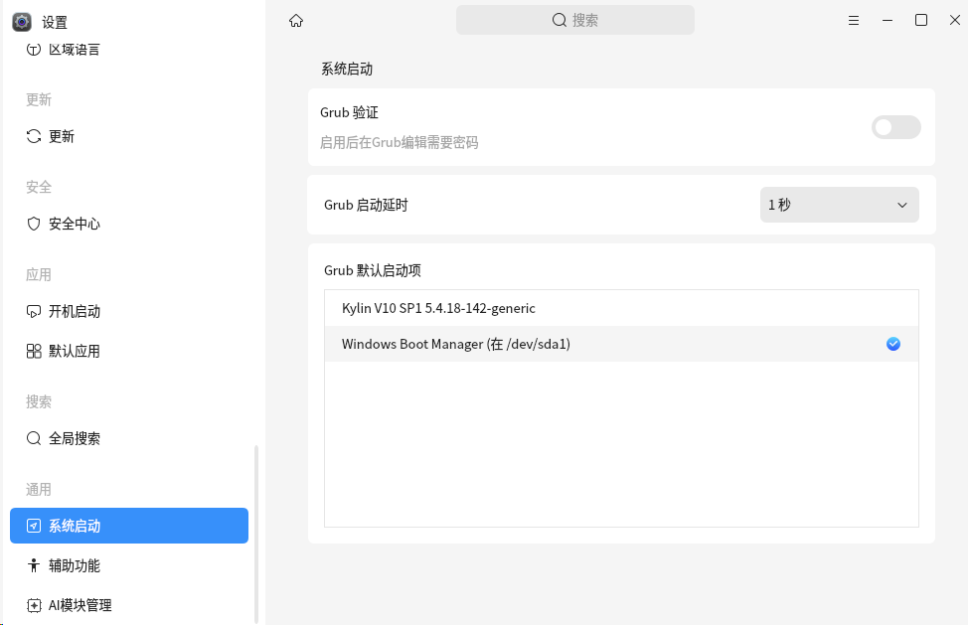This screenshot has width=968, height=625.
Task: Click the magnifier icon in the search box
Action: (x=560, y=20)
